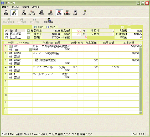Click the 工賃金額 column header
This screenshot has height=137, width=150.
coord(129,43)
